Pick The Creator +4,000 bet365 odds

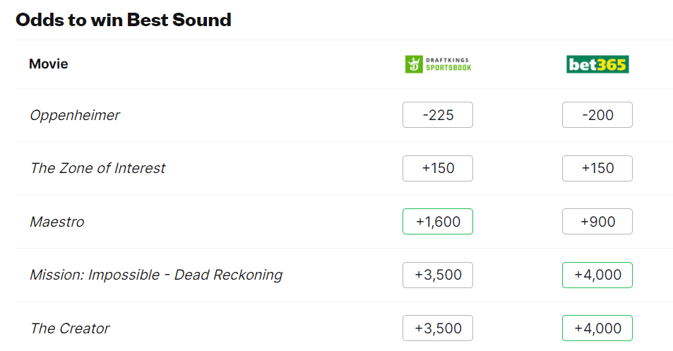click(597, 328)
